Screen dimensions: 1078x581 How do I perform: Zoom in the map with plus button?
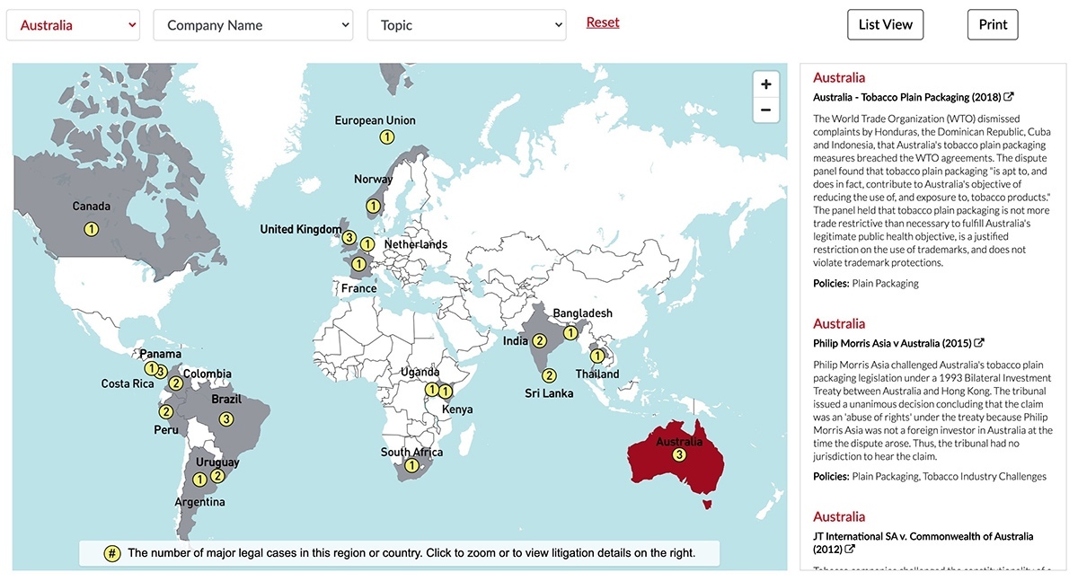click(765, 84)
